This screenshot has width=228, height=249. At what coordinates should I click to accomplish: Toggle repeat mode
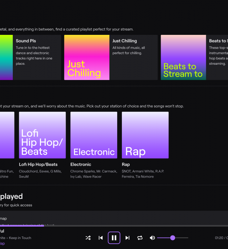tap(140, 238)
